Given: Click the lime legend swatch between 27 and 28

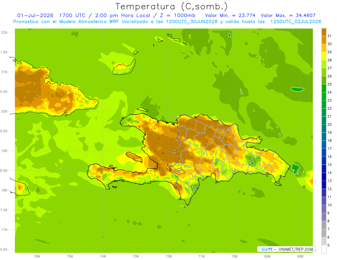Looking at the screenshot, I should point(324,64).
